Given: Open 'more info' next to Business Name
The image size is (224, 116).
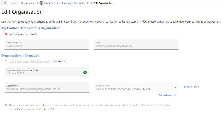Looking at the screenshot, I should click(191, 87).
